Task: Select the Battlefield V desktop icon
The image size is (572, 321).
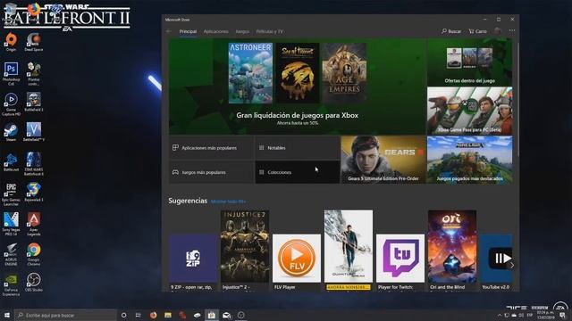Action: [34, 132]
